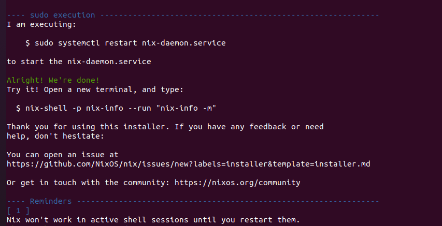This screenshot has height=226, width=442.
Task: Click the "sudo execution" section header
Action: click(x=63, y=15)
